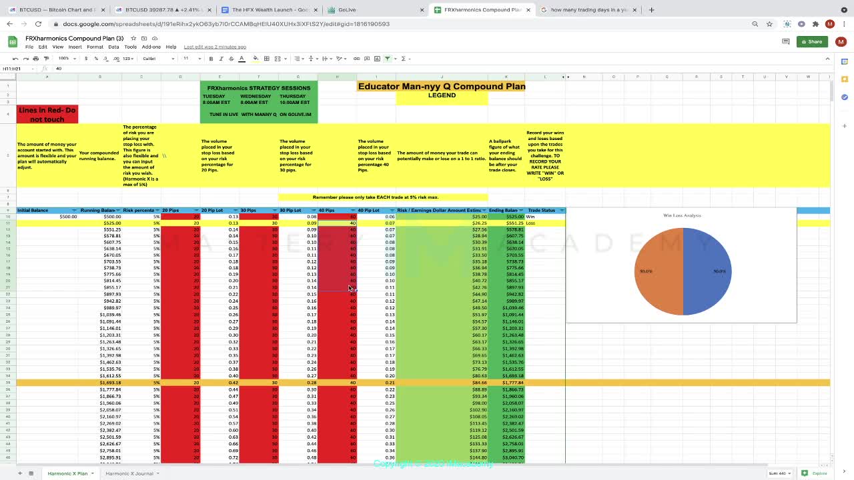Viewport: 854px width, 480px height.
Task: Open the File menu
Action: [x=29, y=47]
